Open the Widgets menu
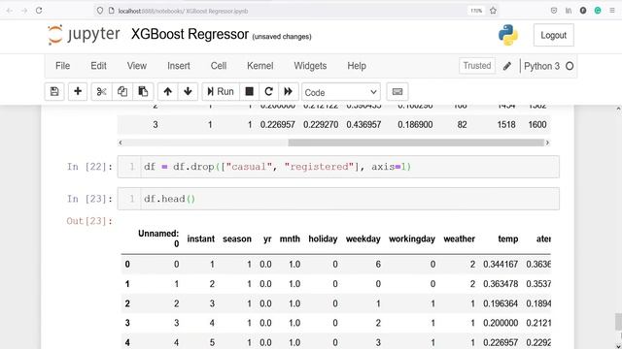The height and width of the screenshot is (349, 622). pos(310,66)
